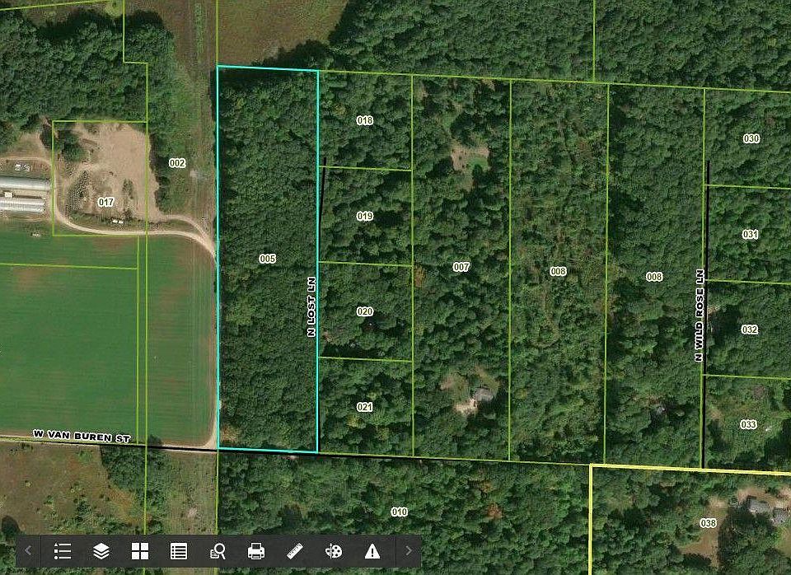Click the print map icon
This screenshot has height=575, width=791.
[256, 551]
